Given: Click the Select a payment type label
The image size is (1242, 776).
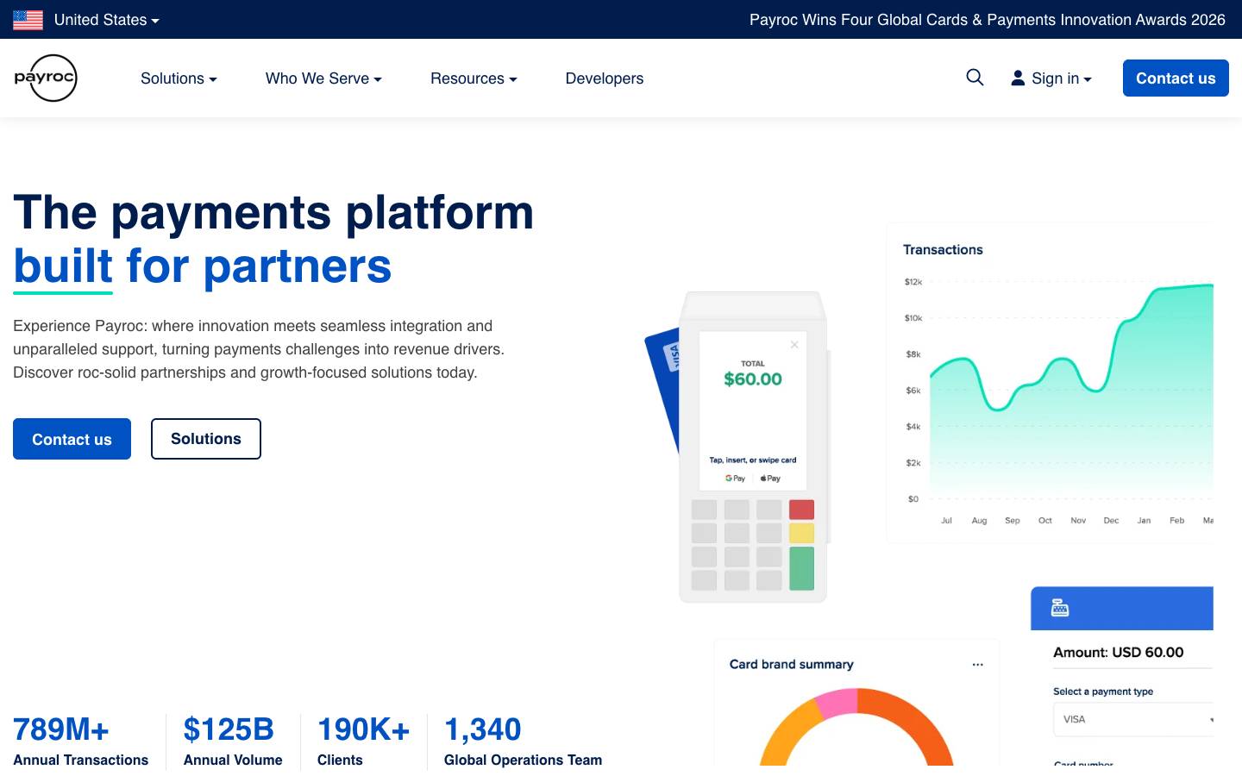Looking at the screenshot, I should tap(1103, 692).
